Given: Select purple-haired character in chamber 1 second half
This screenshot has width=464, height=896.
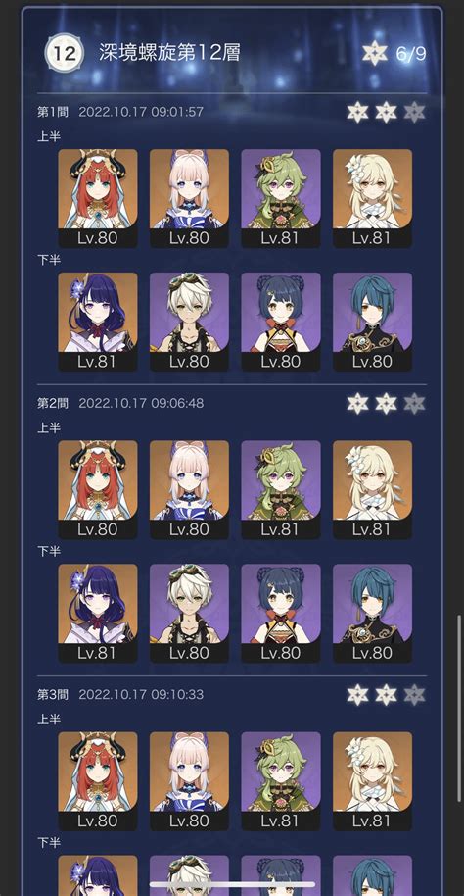Looking at the screenshot, I should coord(98,322).
